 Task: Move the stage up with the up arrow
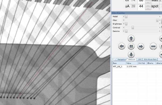(x=131, y=38)
